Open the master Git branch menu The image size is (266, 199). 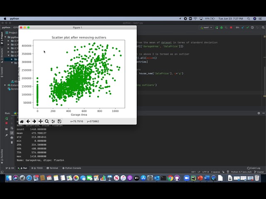(259, 172)
